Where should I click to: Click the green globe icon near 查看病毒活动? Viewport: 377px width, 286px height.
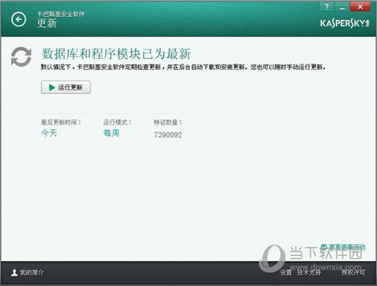pyautogui.click(x=324, y=247)
